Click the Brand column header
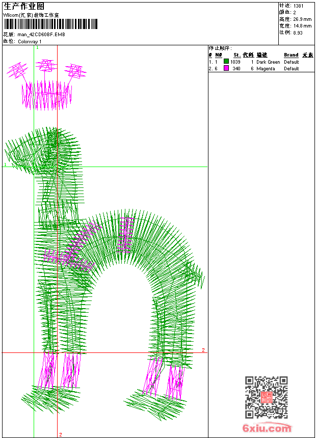The width and height of the screenshot is (316, 438). click(x=291, y=55)
